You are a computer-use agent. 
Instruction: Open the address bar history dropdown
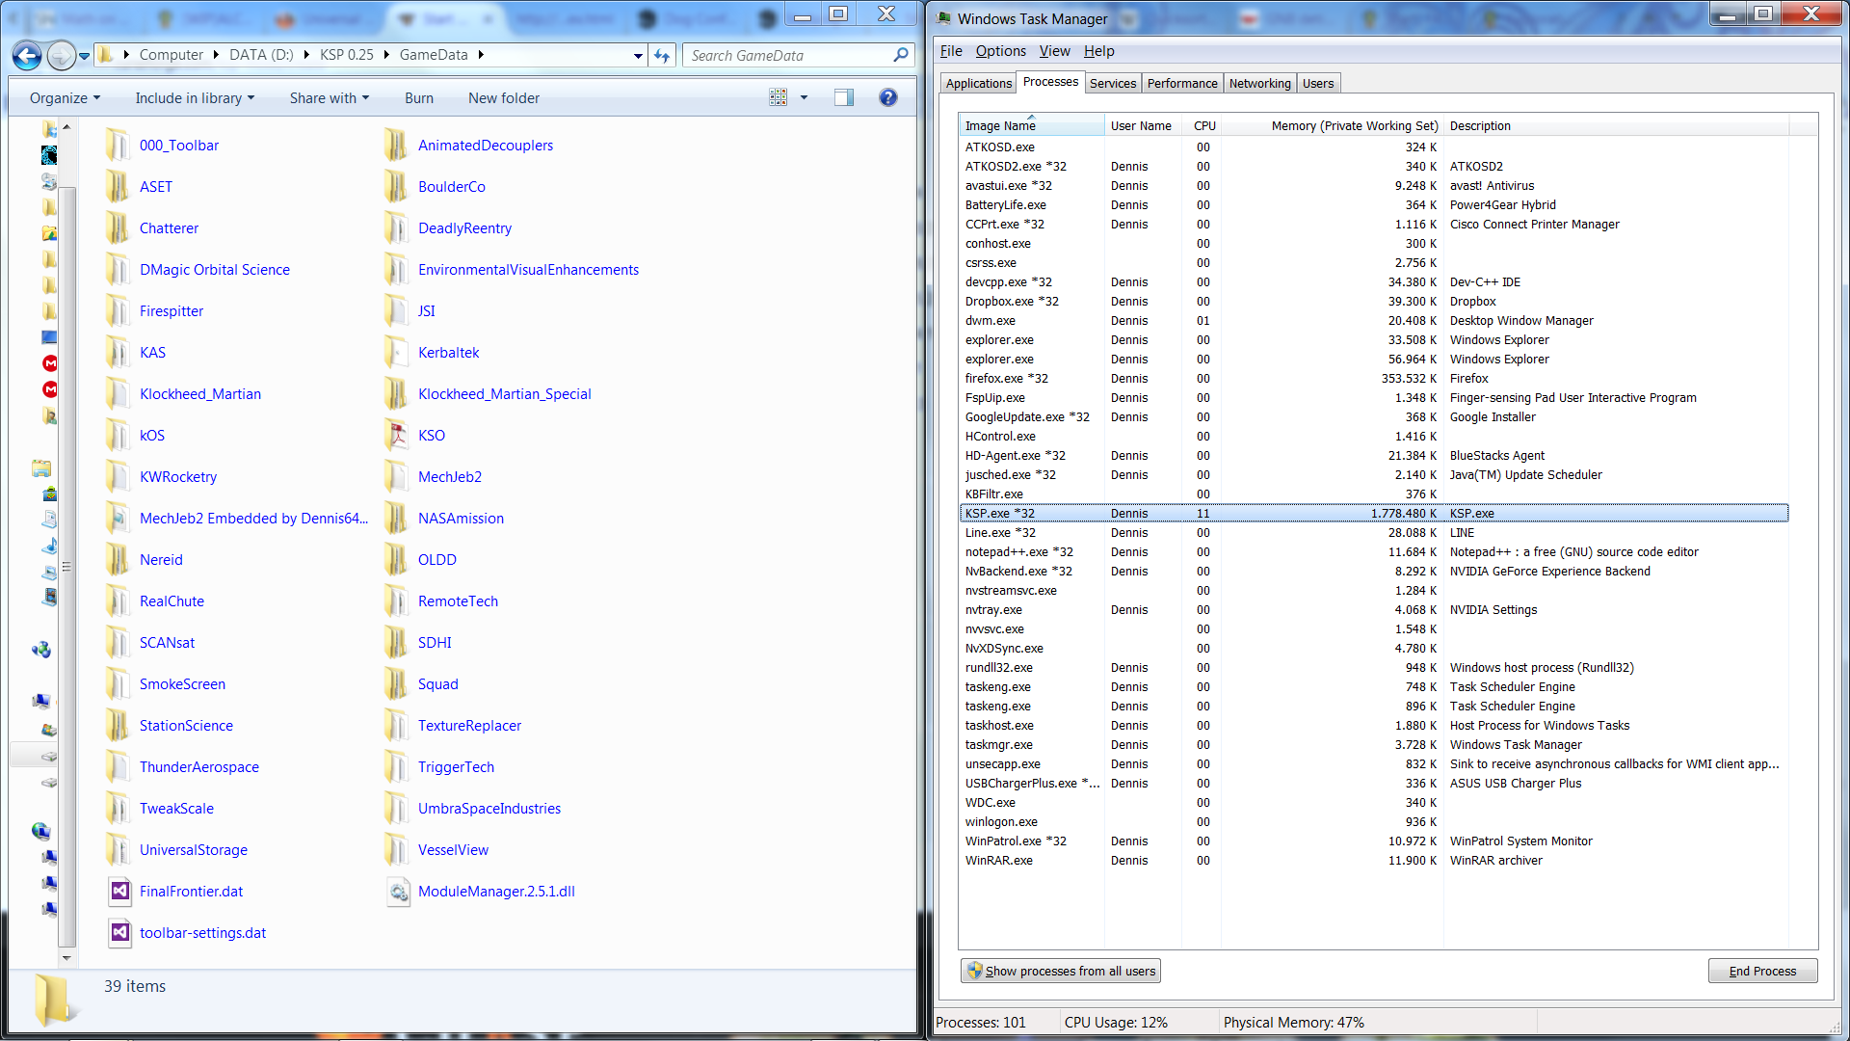tap(638, 56)
